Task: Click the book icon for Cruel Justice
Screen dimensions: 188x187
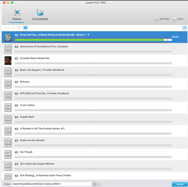Action: 8,108
